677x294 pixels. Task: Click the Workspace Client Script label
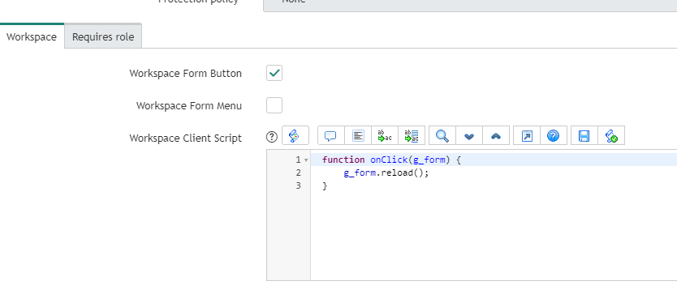[x=186, y=138]
